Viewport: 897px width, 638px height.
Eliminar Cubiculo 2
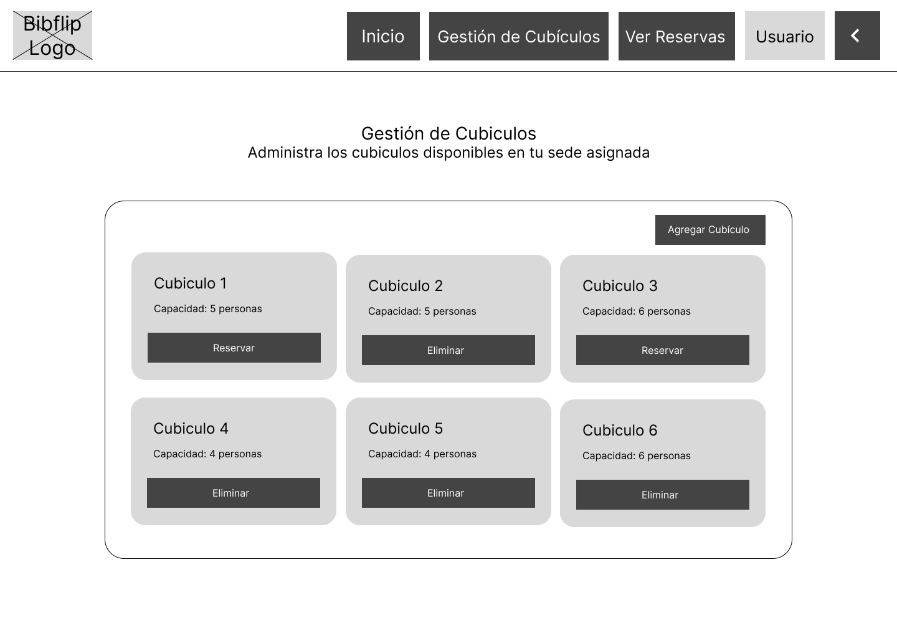click(x=448, y=350)
